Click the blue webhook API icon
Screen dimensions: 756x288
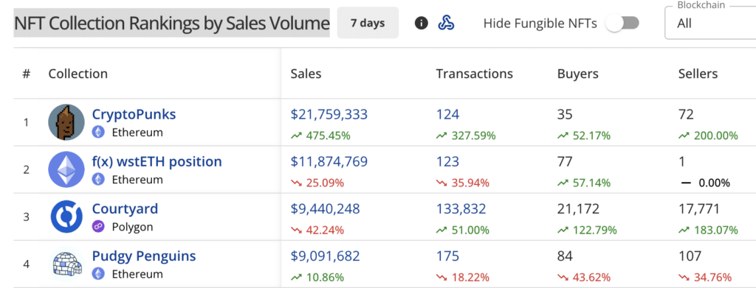point(447,23)
